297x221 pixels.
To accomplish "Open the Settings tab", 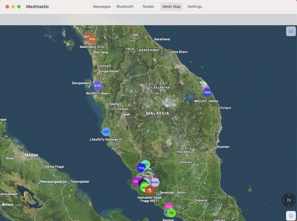I will tap(195, 7).
